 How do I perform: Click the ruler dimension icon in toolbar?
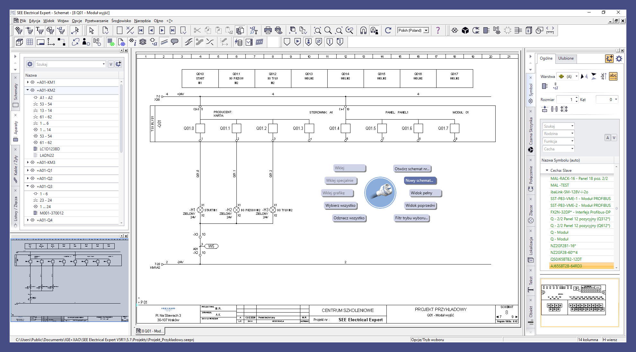[550, 30]
